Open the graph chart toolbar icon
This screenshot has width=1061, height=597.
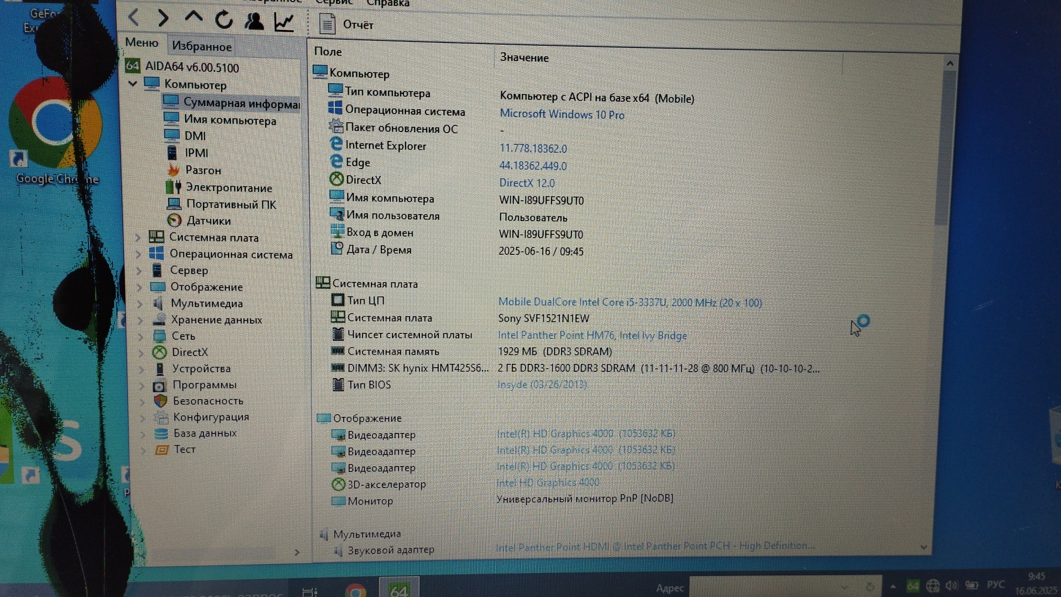[284, 23]
